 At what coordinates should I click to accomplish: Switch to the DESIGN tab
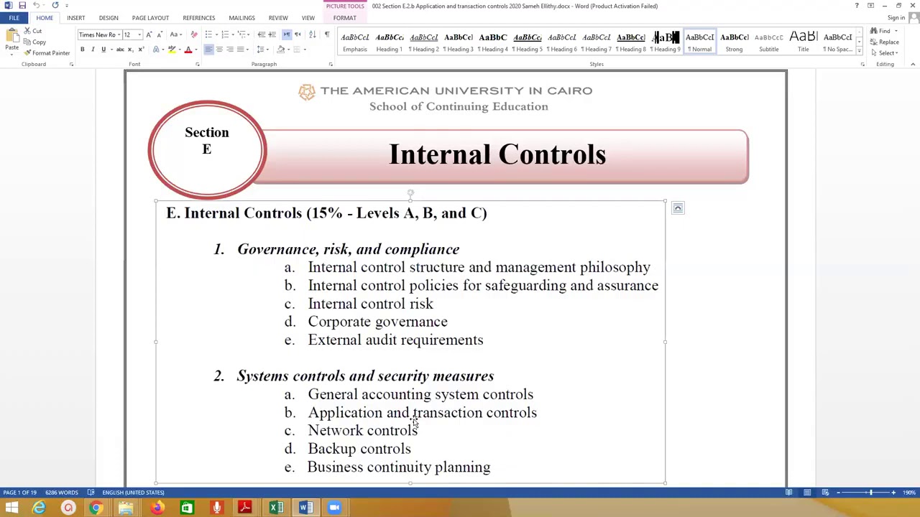coord(109,18)
